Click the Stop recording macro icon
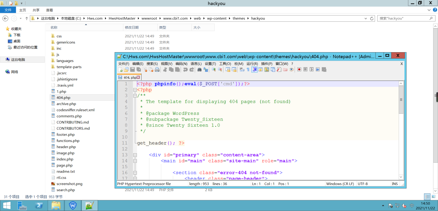The height and width of the screenshot is (211, 438). tap(305, 69)
